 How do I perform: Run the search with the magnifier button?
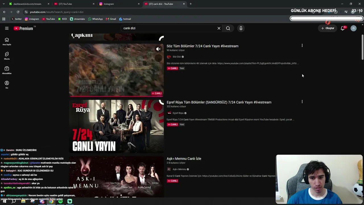[x=228, y=28]
